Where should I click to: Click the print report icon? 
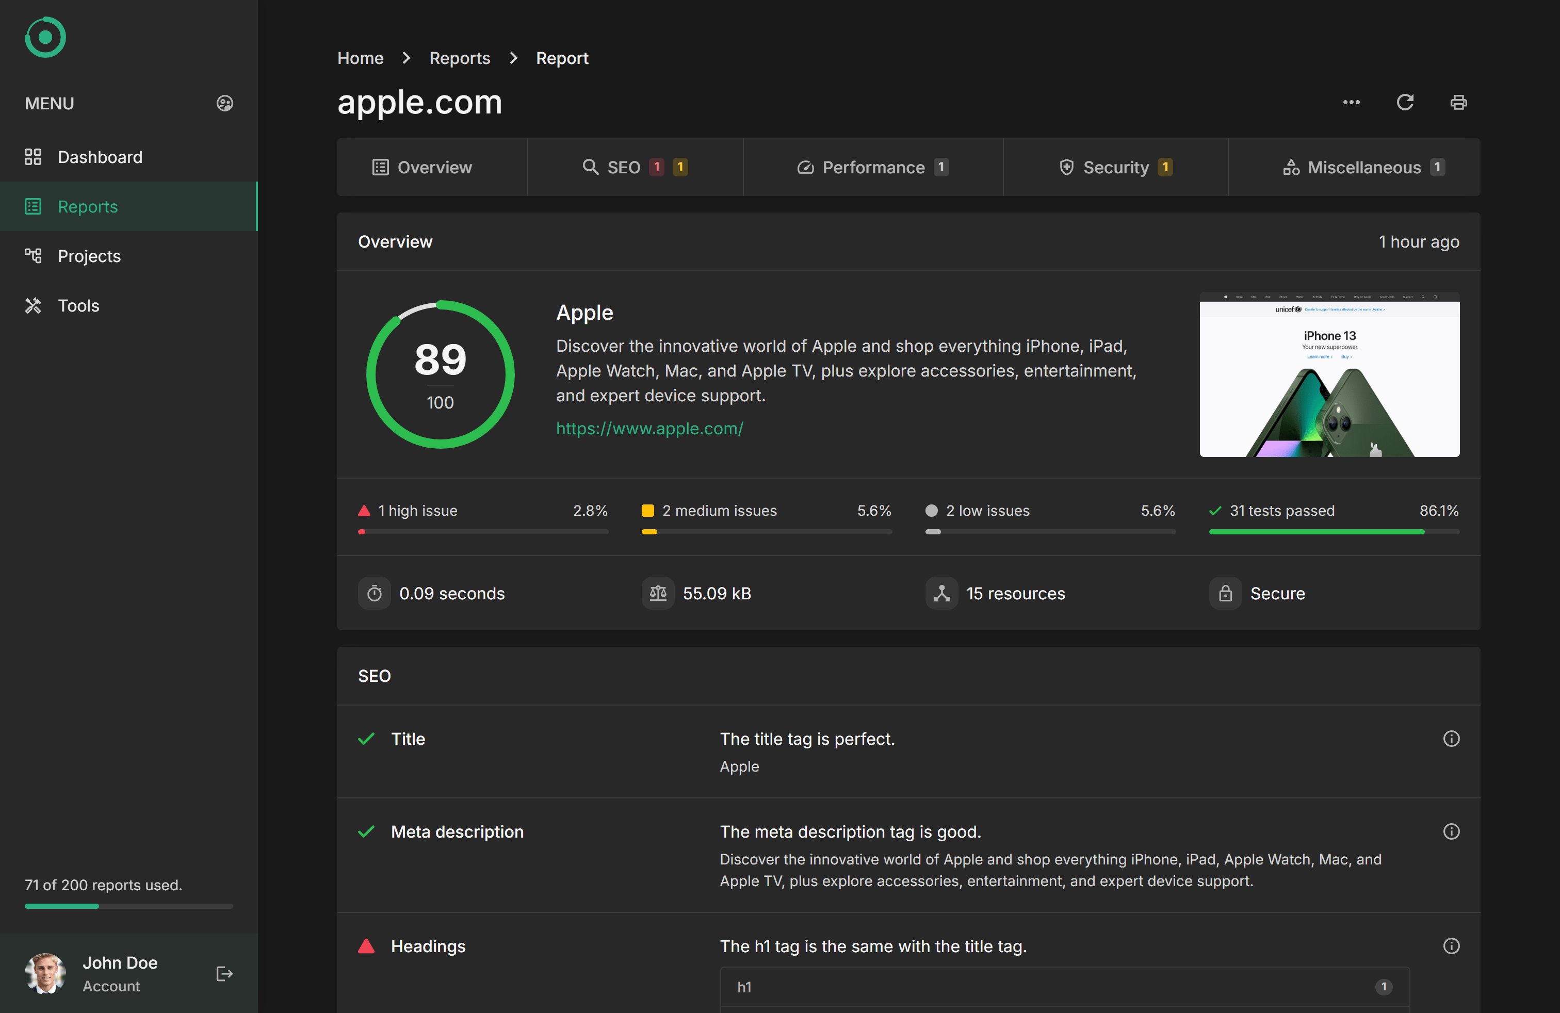(x=1458, y=102)
